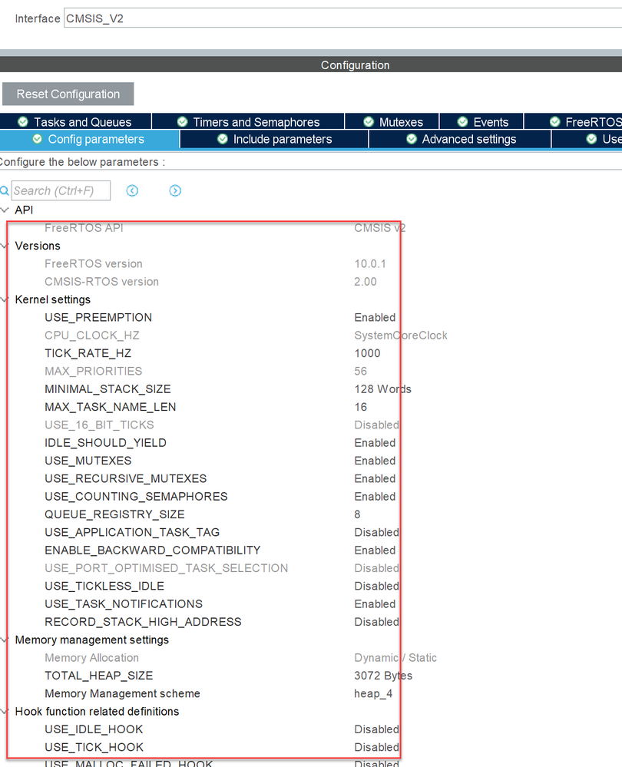The width and height of the screenshot is (622, 767).
Task: Select the TICK_RATE_HZ parameter label
Action: coord(88,353)
